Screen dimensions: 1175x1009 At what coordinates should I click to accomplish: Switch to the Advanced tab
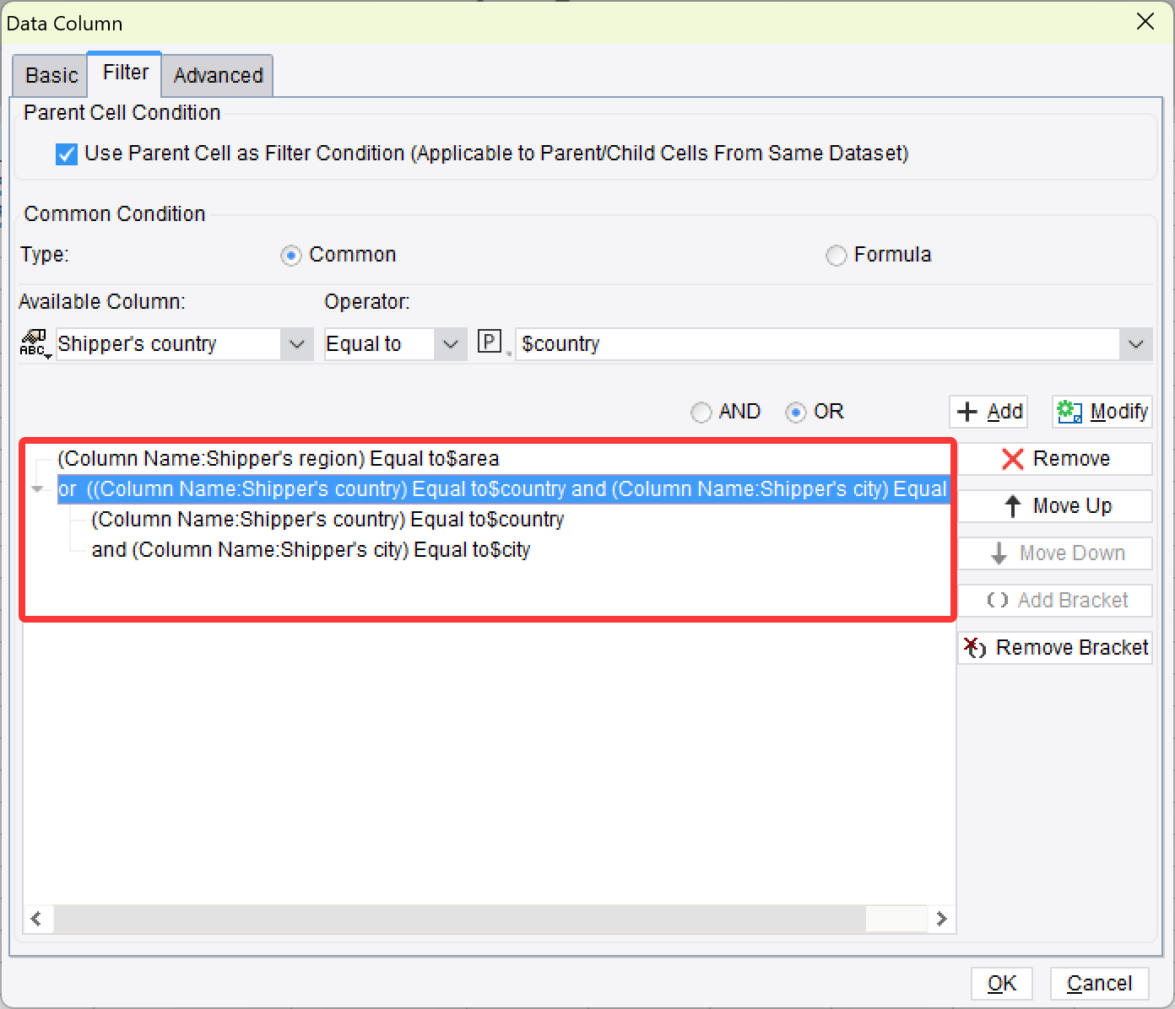pyautogui.click(x=217, y=76)
